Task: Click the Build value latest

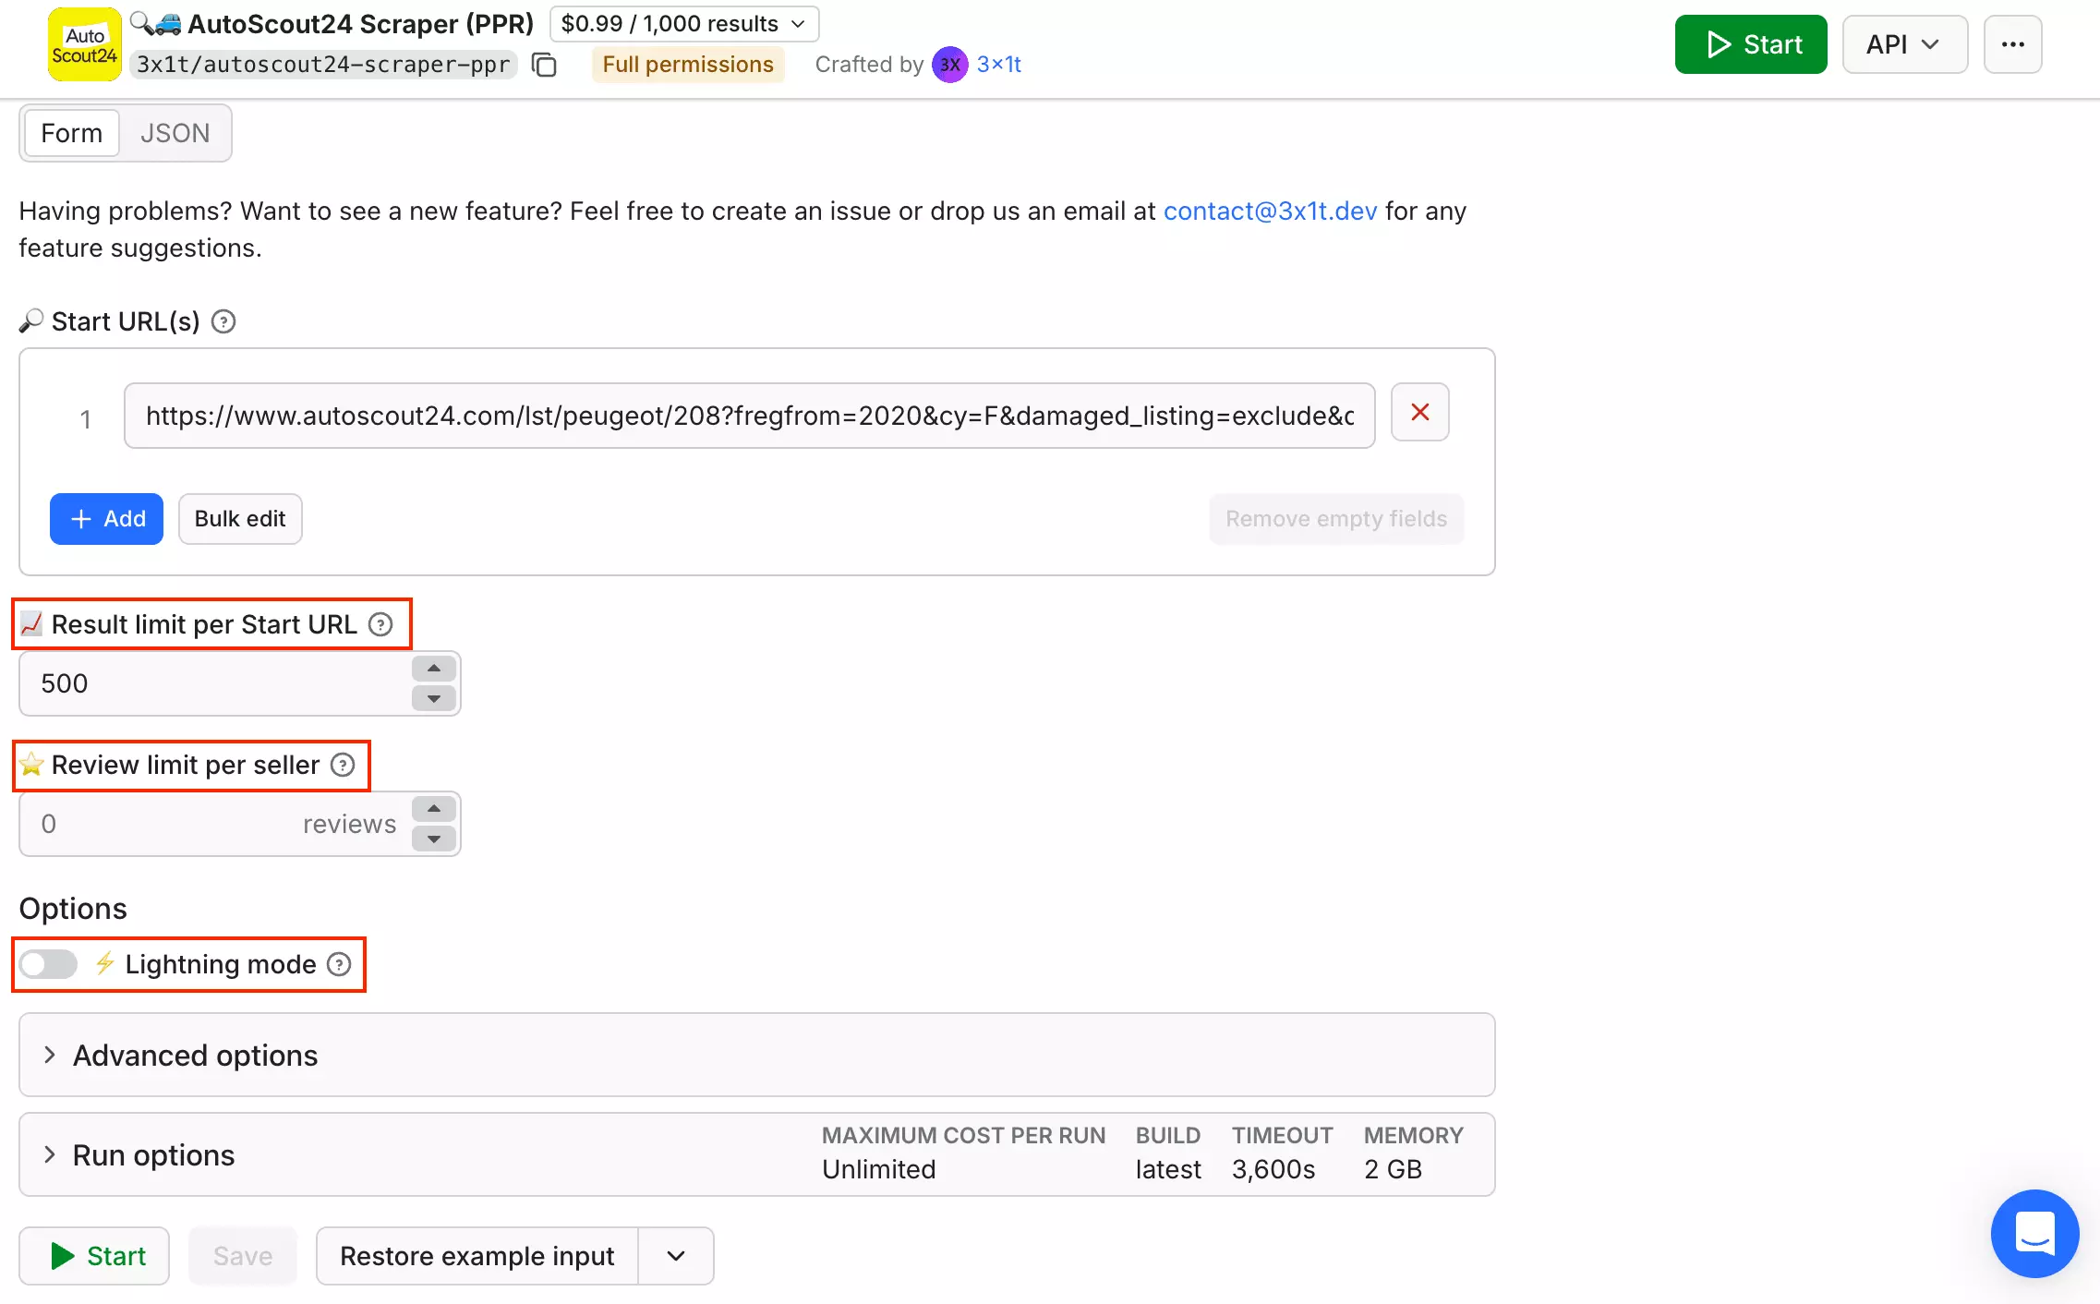Action: tap(1168, 1169)
